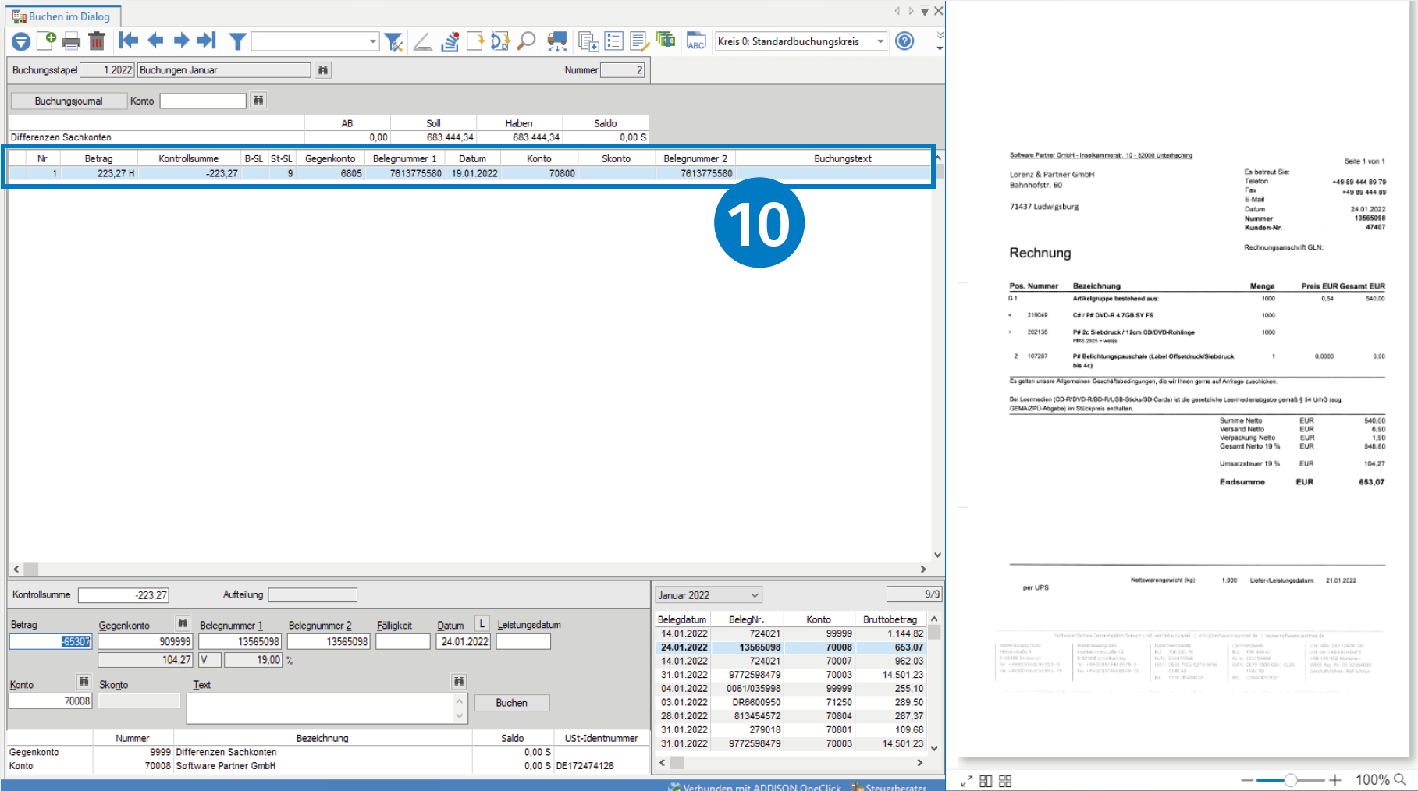Click the Belegnummer 2 input field
Image resolution: width=1418 pixels, height=791 pixels.
point(328,641)
